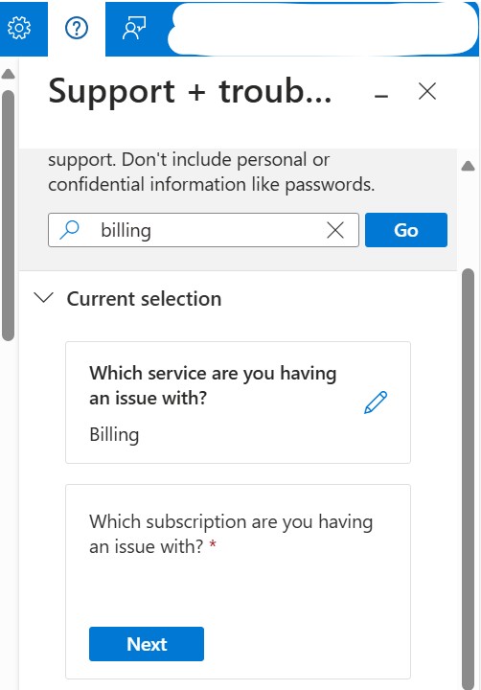Click into the billing search field
481x690 pixels.
203,230
